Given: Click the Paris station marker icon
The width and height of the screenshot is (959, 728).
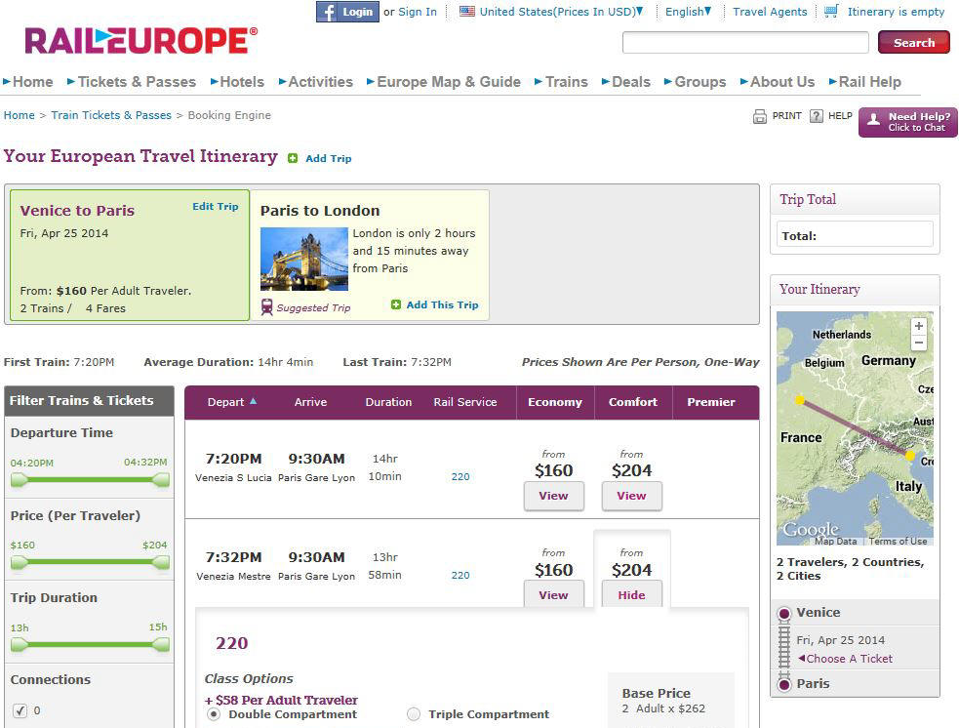Looking at the screenshot, I should tap(784, 684).
